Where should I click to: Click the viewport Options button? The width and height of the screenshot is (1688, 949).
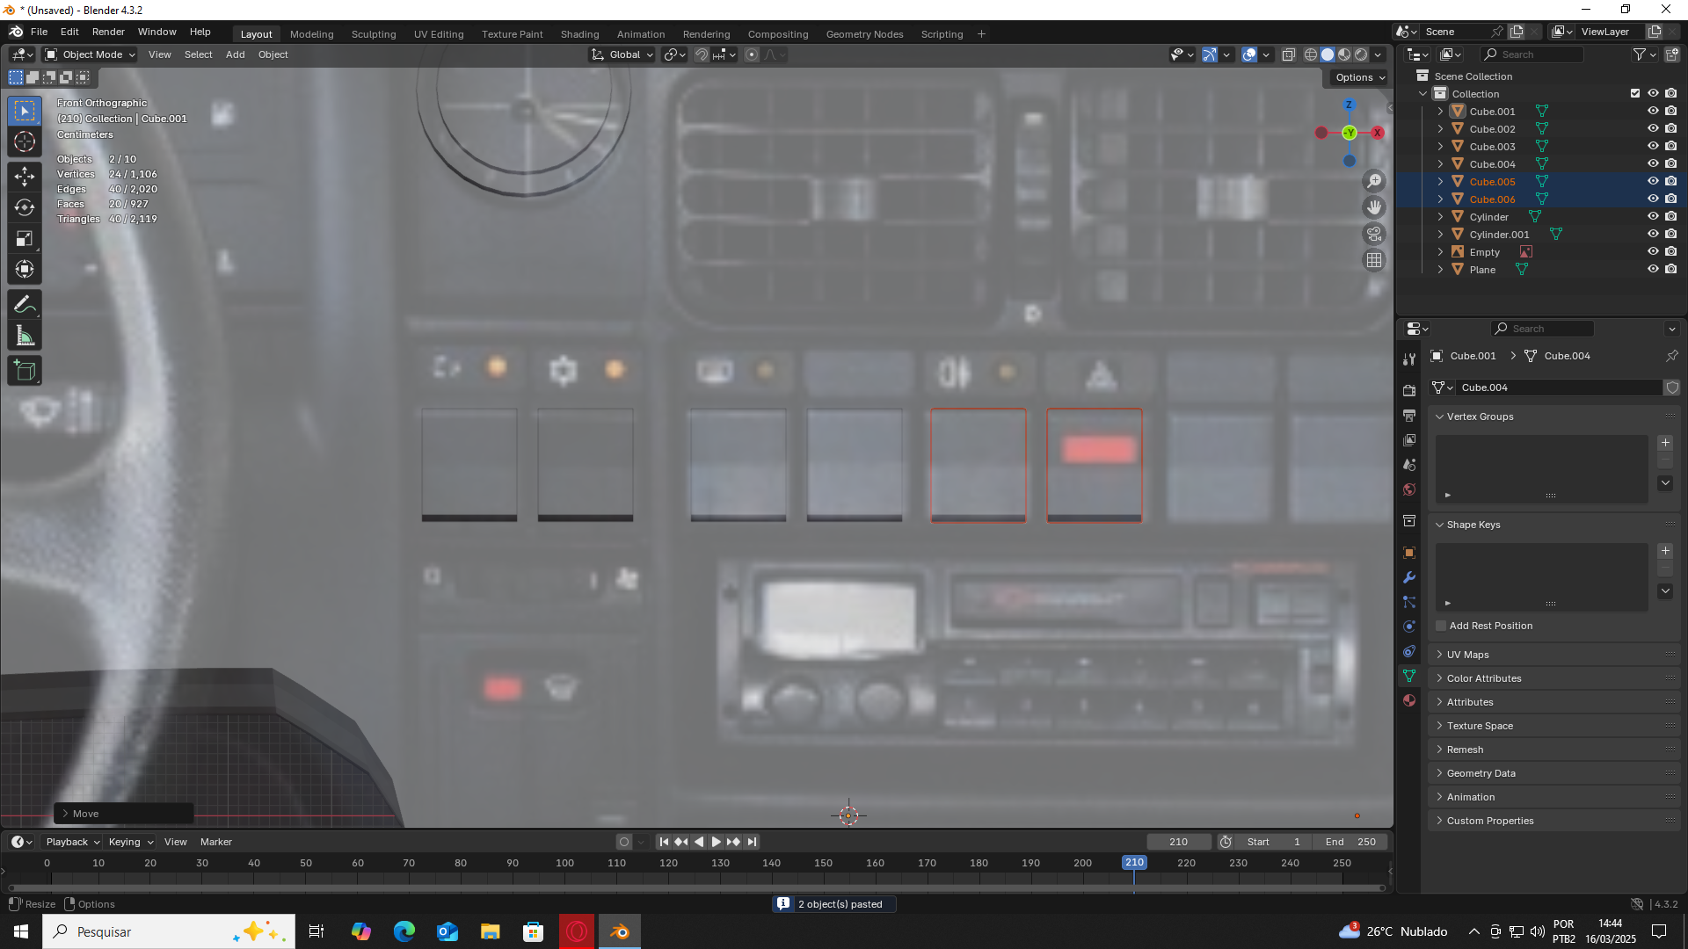click(x=1359, y=77)
